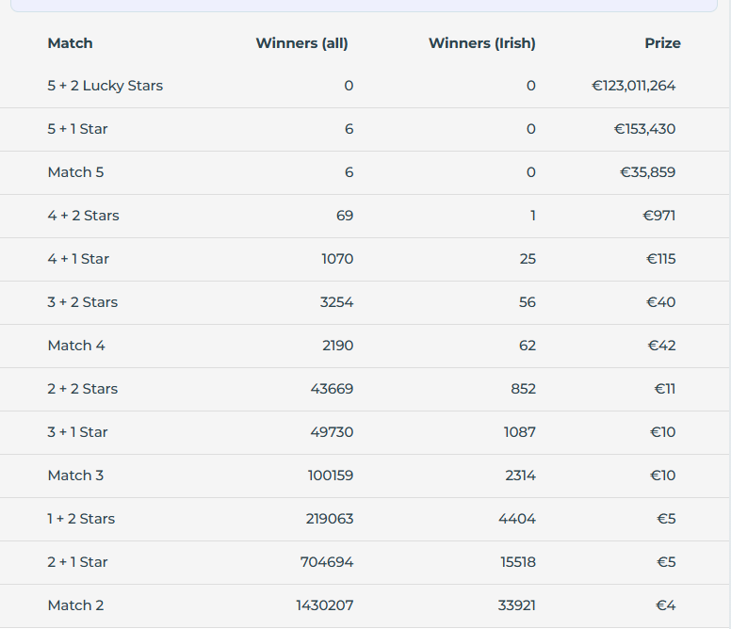Select the 4 + 2 Stars row
The image size is (731, 629).
tap(365, 217)
